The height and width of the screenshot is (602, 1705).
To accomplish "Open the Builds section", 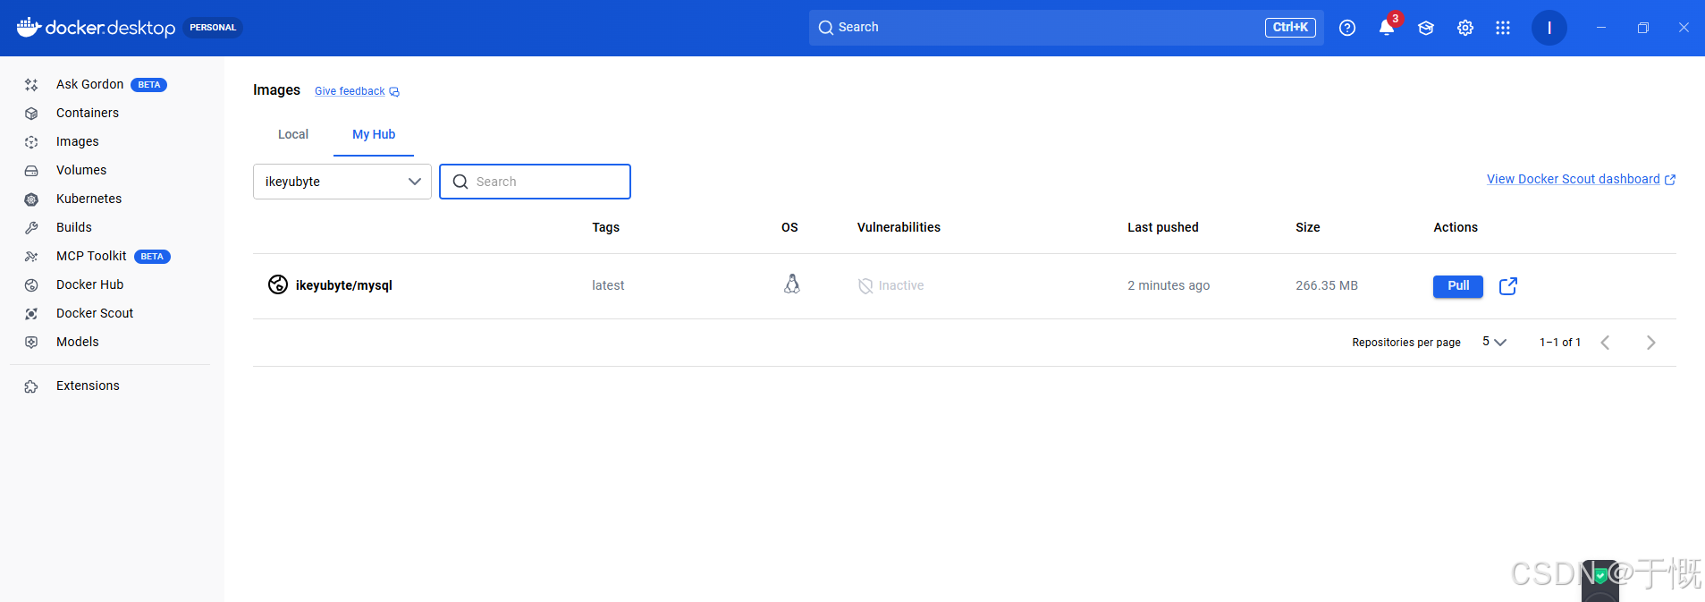I will tap(74, 227).
